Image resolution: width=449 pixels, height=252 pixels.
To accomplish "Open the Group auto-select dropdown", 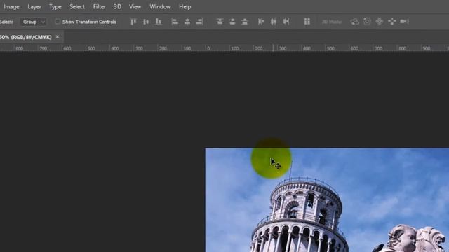I will [x=33, y=22].
